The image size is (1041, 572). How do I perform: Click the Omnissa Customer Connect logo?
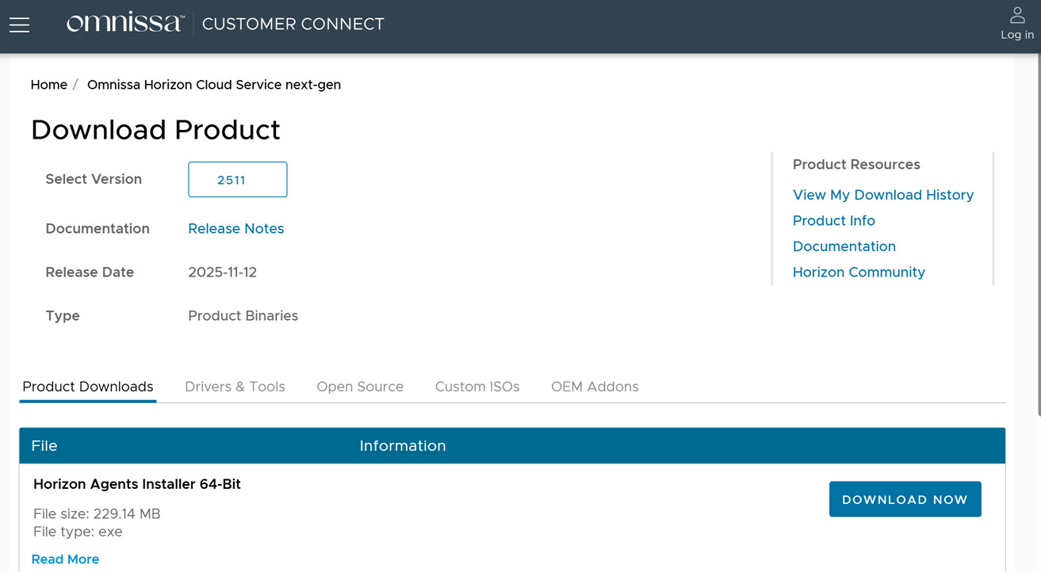click(225, 24)
